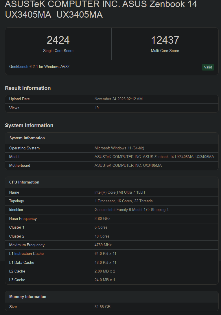Click the Maximum Frequency row label
The height and width of the screenshot is (315, 221).
27,245
